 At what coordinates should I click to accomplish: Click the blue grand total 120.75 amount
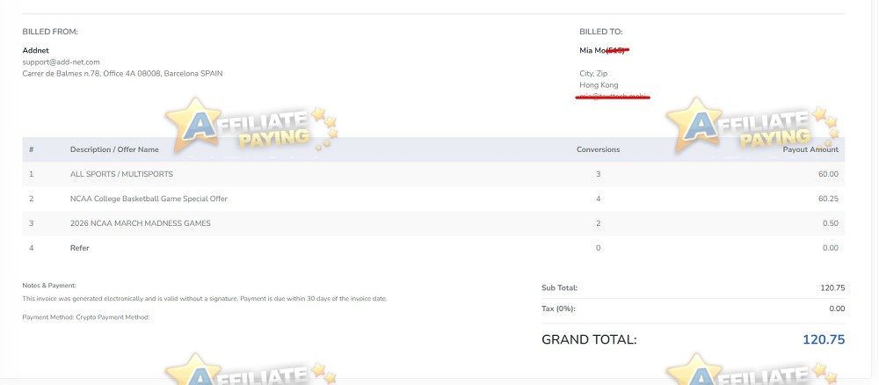tap(824, 339)
